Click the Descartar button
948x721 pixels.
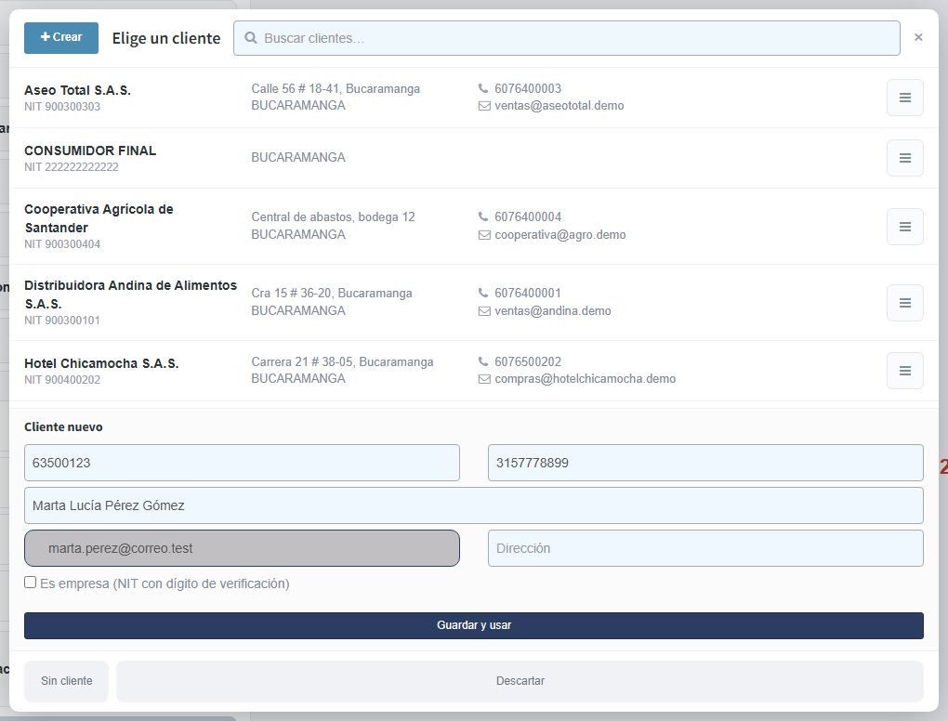point(520,681)
